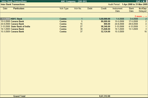Click the Audit Period date range
The width and height of the screenshot is (148, 98).
[x=135, y=4]
